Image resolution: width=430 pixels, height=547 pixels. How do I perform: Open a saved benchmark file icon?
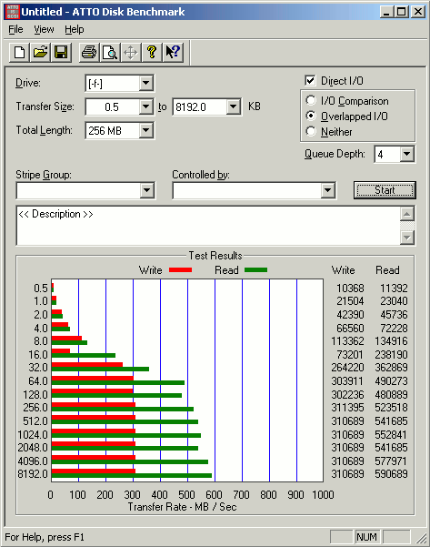(40, 53)
